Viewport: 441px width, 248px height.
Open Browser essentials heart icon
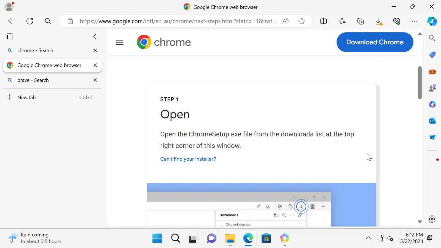click(x=397, y=21)
